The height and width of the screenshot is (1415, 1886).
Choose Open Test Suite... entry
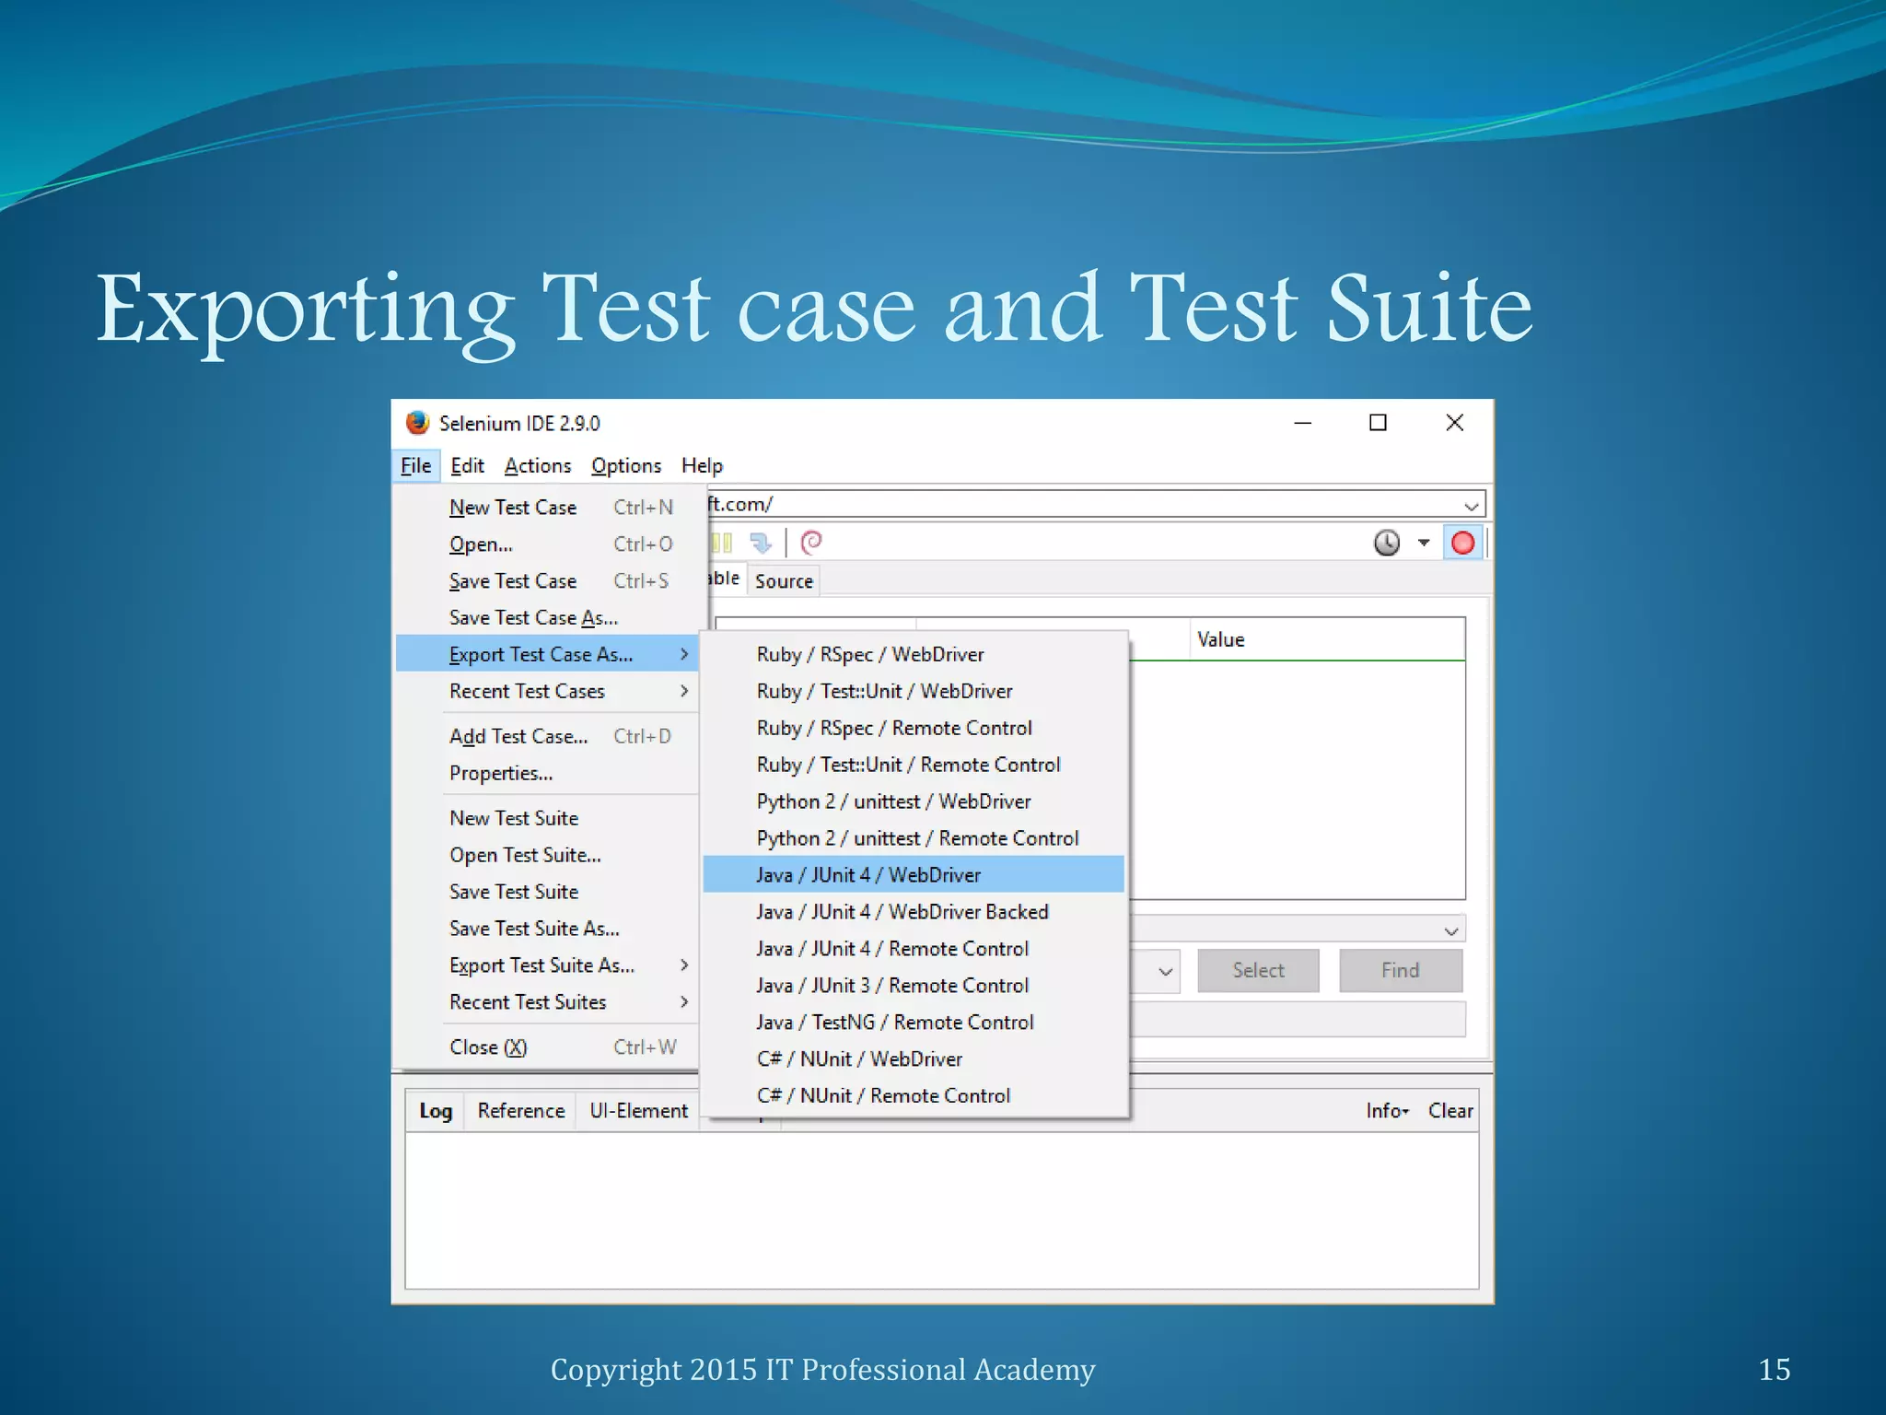549,855
